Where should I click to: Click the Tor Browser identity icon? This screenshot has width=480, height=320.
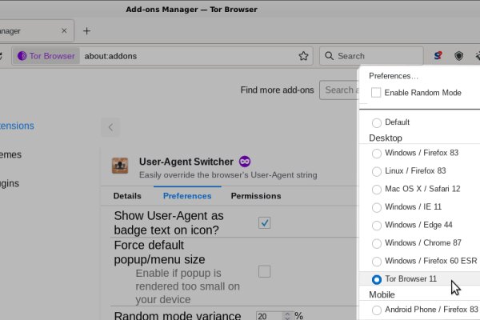(46, 56)
